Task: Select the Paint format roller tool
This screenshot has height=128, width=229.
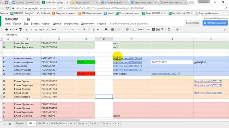Action: coord(20,30)
